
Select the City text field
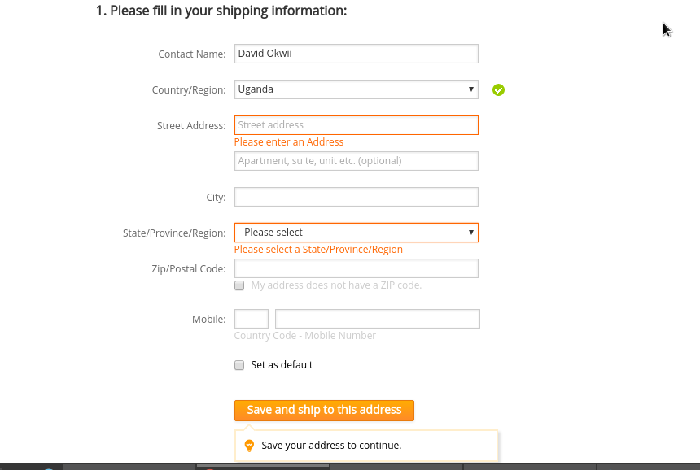pos(356,197)
